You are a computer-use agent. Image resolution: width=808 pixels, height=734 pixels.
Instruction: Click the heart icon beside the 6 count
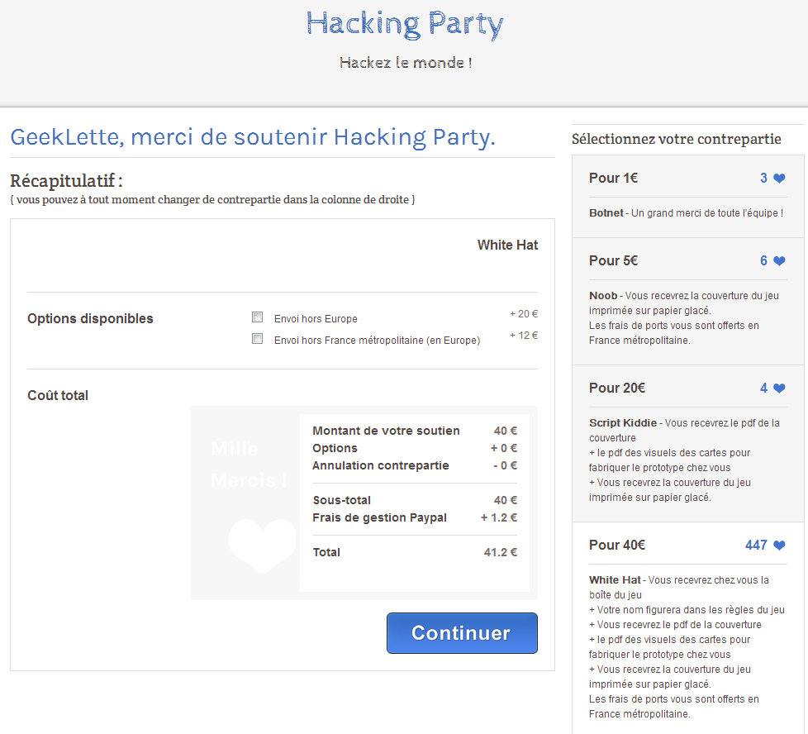click(778, 261)
